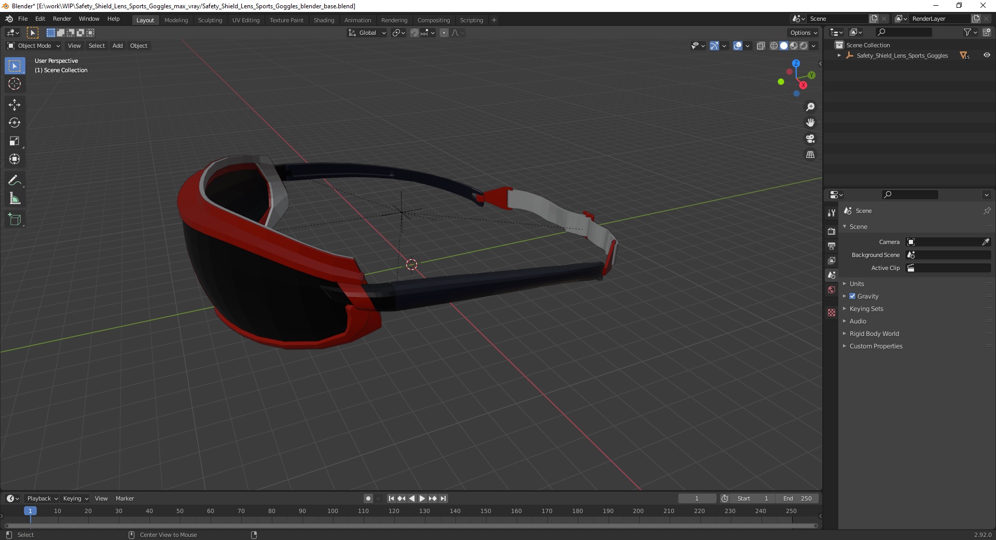The width and height of the screenshot is (996, 540).
Task: Toggle snapping magnet
Action: 414,33
